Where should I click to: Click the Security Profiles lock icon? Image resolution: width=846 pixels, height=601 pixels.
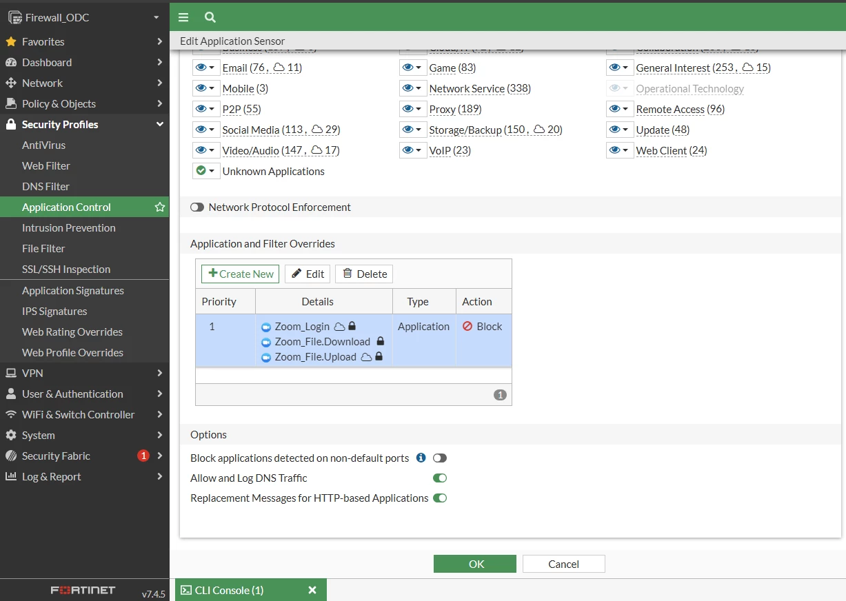coord(10,124)
